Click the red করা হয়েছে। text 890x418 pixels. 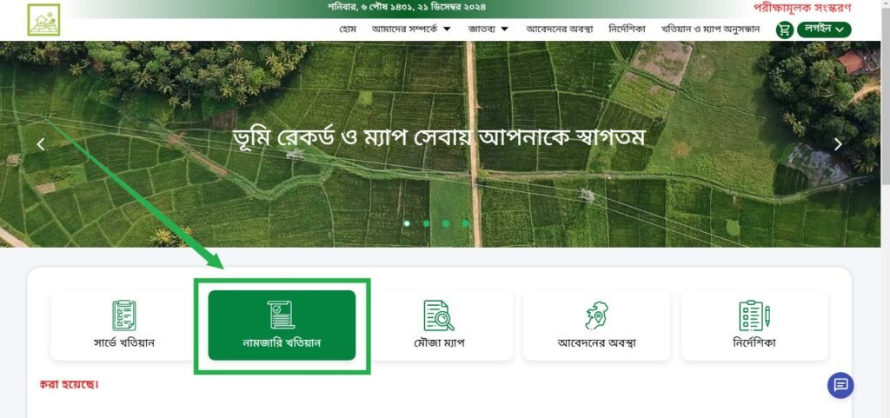coord(70,384)
